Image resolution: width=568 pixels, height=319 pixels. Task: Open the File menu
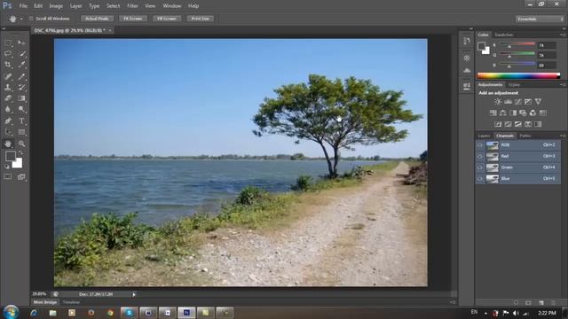[23, 6]
